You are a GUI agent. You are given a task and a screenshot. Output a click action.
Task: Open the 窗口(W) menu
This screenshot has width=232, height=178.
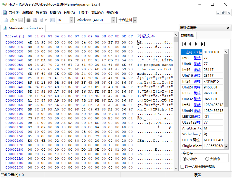click(x=97, y=13)
